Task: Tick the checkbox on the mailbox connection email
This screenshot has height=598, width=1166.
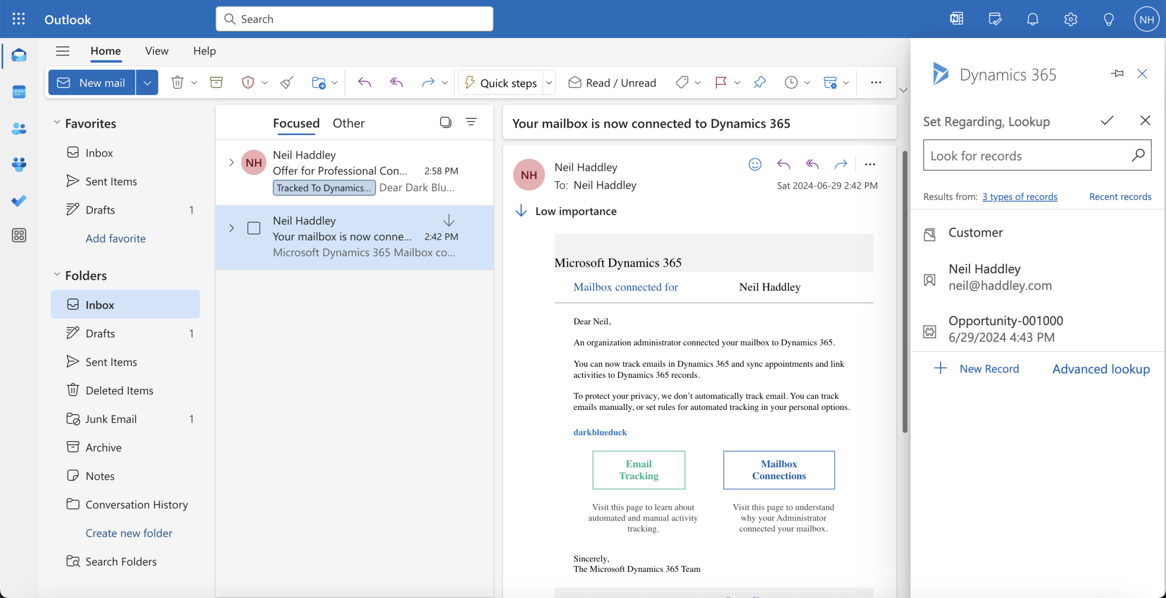Action: pos(253,228)
